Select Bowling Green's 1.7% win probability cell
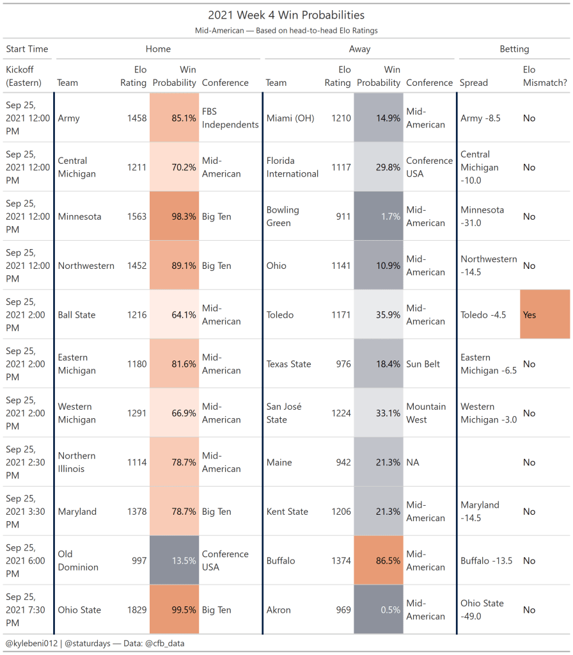The height and width of the screenshot is (655, 573). tap(379, 216)
